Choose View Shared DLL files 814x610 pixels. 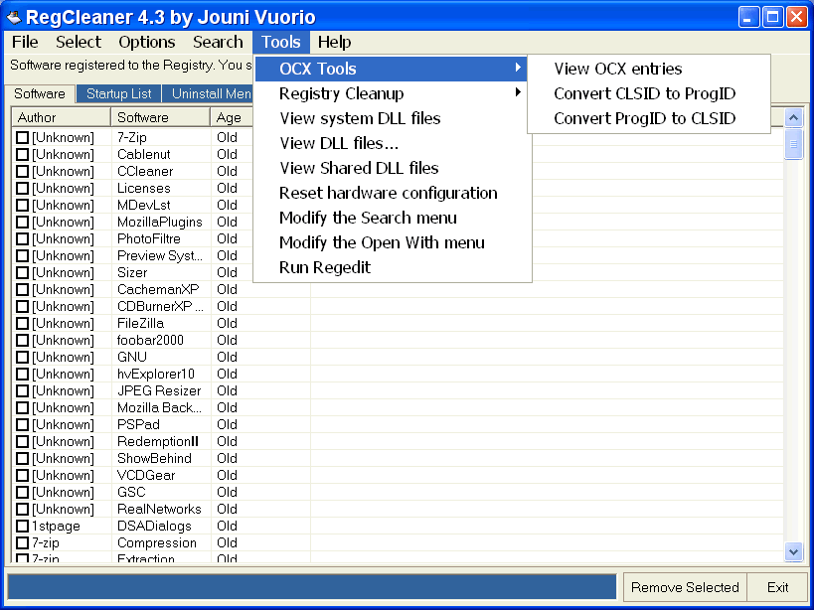(x=393, y=168)
